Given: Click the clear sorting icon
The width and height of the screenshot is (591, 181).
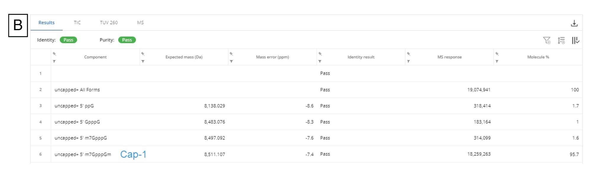Looking at the screenshot, I should (561, 40).
